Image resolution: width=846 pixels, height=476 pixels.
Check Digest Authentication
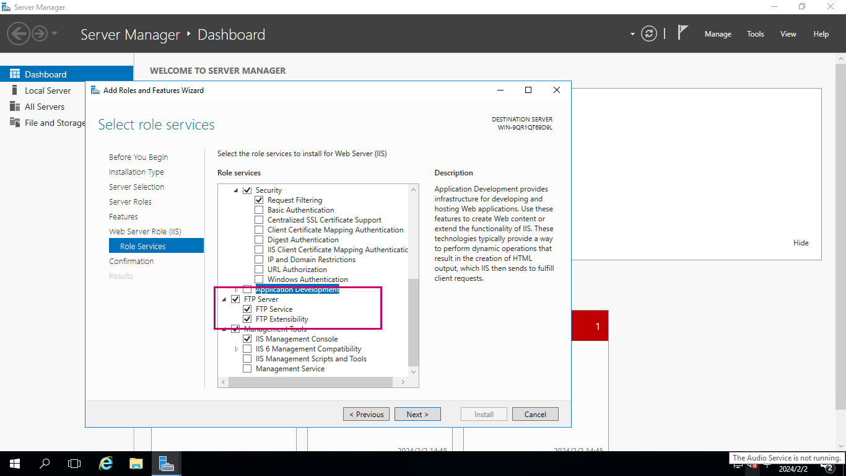pyautogui.click(x=259, y=240)
